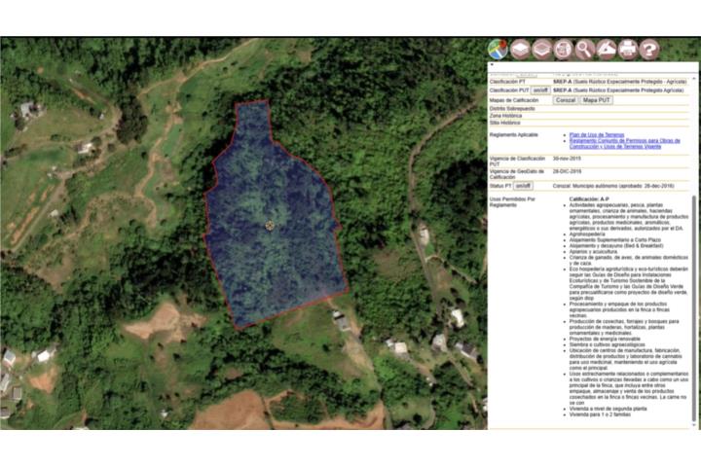This screenshot has height=467, width=701.
Task: Open help with the question mark icon
Action: coord(649,50)
